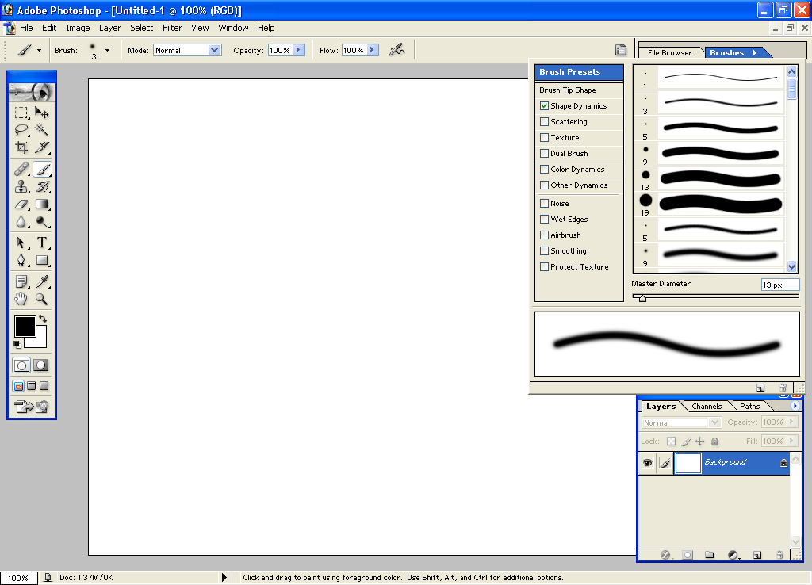The height and width of the screenshot is (585, 812).
Task: Enable the Scattering checkbox
Action: [x=544, y=121]
